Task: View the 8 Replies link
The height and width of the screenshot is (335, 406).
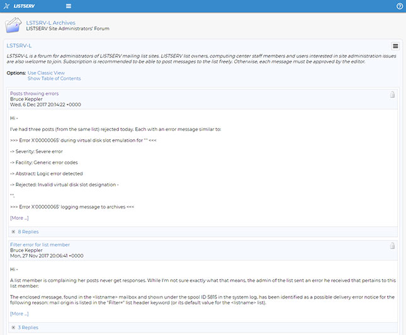Action: (28, 232)
